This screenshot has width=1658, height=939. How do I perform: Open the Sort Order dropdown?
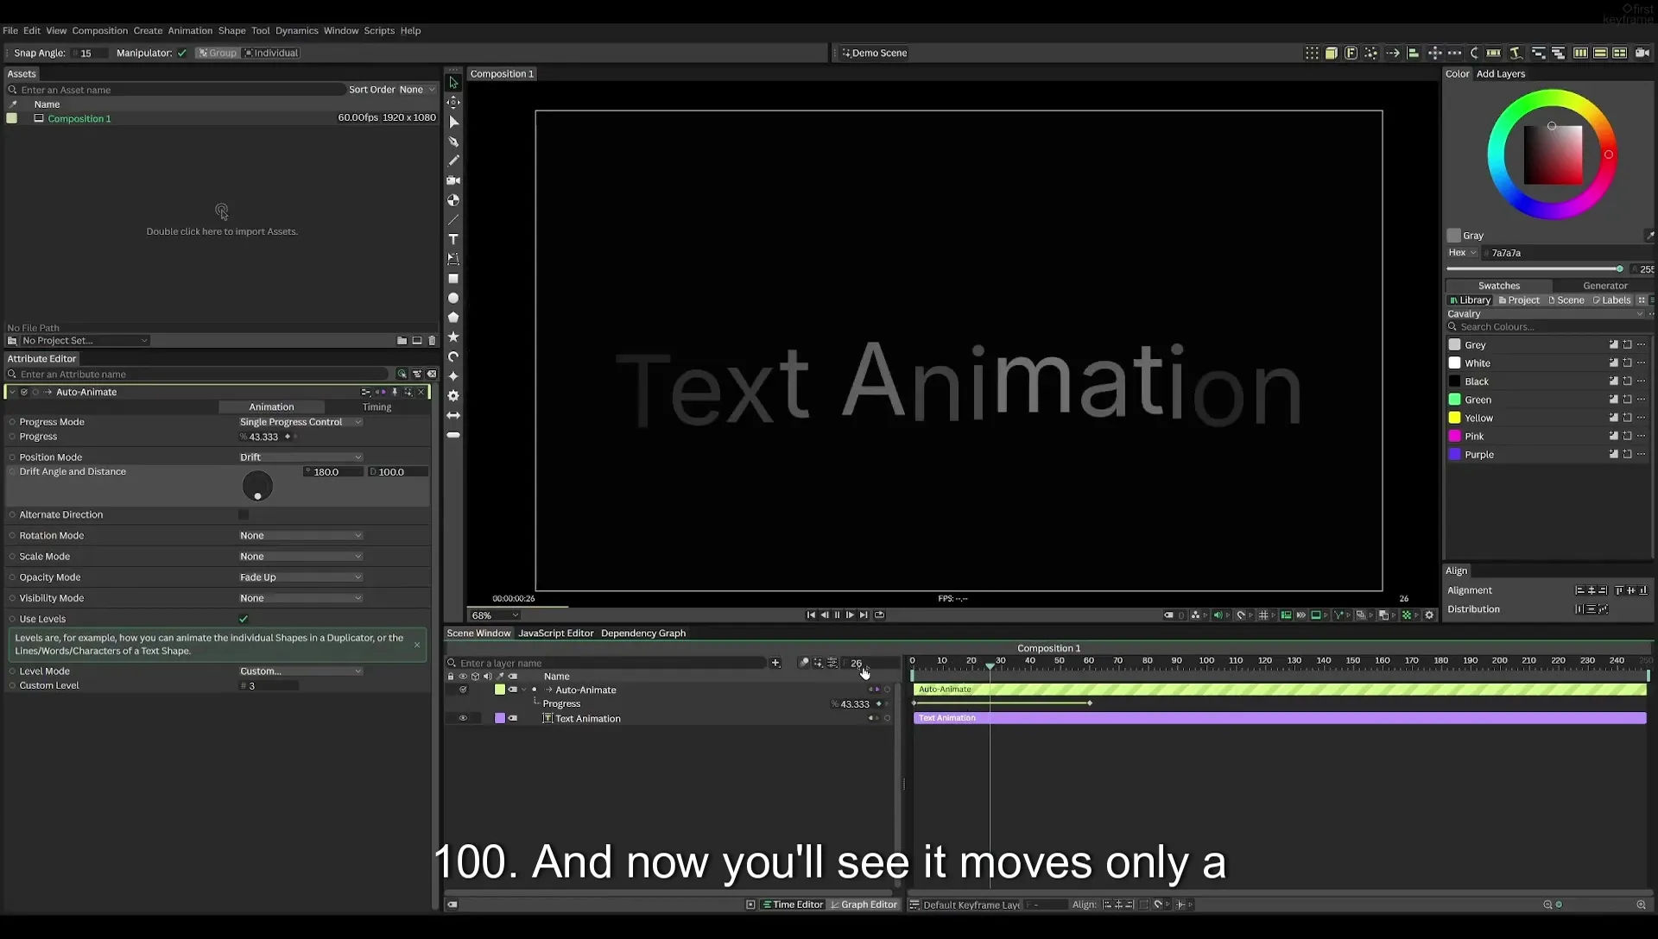[417, 90]
